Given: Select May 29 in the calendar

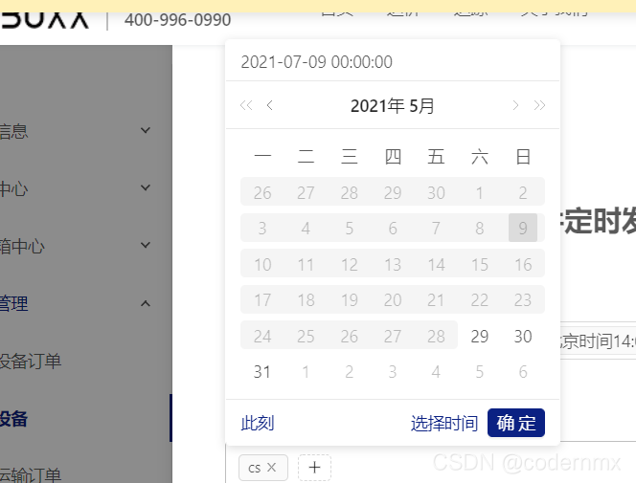Looking at the screenshot, I should point(480,336).
